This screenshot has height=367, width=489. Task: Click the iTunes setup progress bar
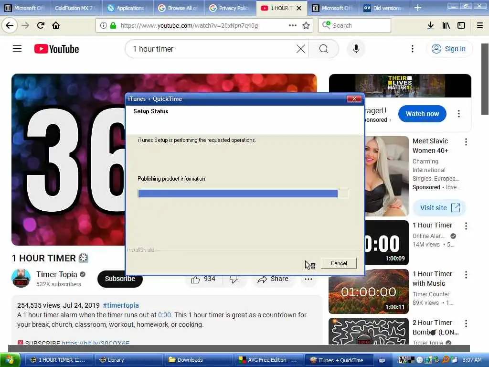(243, 194)
